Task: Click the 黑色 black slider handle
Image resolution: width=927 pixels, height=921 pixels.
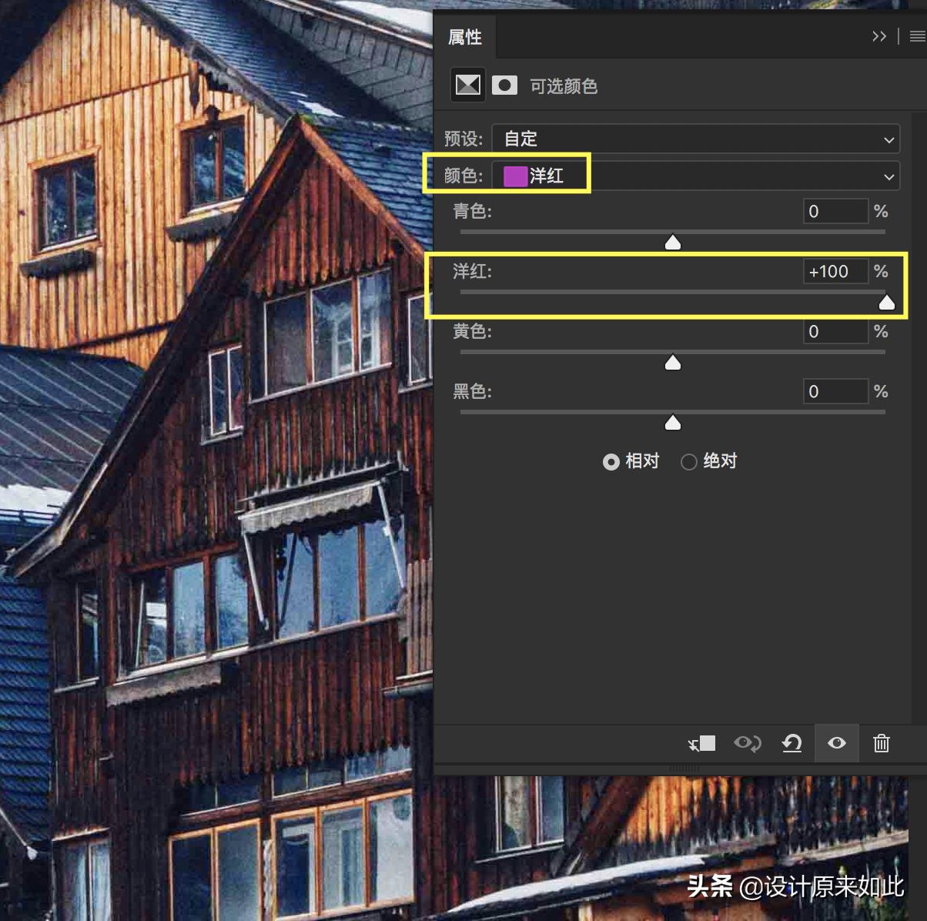Action: click(673, 423)
